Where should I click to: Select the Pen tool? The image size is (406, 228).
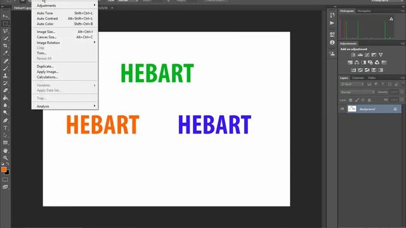click(5, 120)
